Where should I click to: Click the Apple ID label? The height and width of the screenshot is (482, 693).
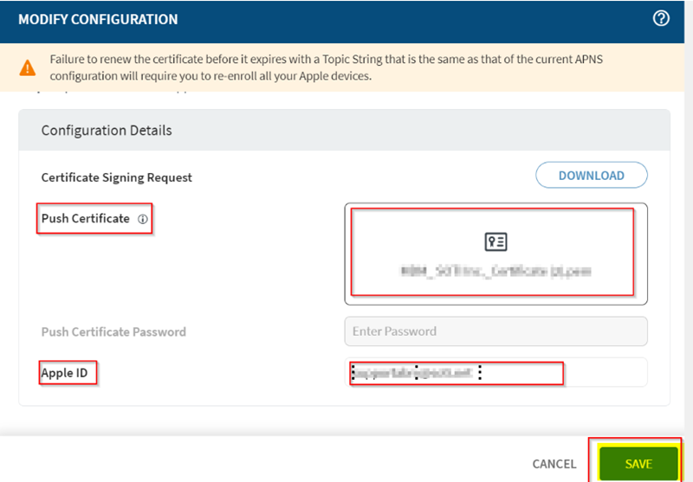click(x=68, y=373)
